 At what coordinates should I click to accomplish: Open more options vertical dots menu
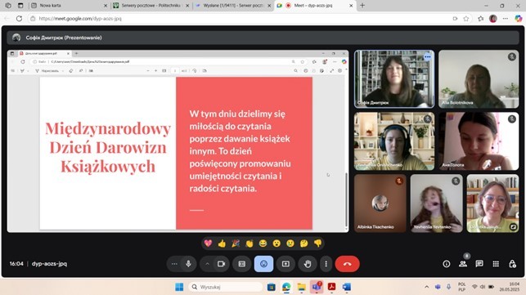coord(326,264)
